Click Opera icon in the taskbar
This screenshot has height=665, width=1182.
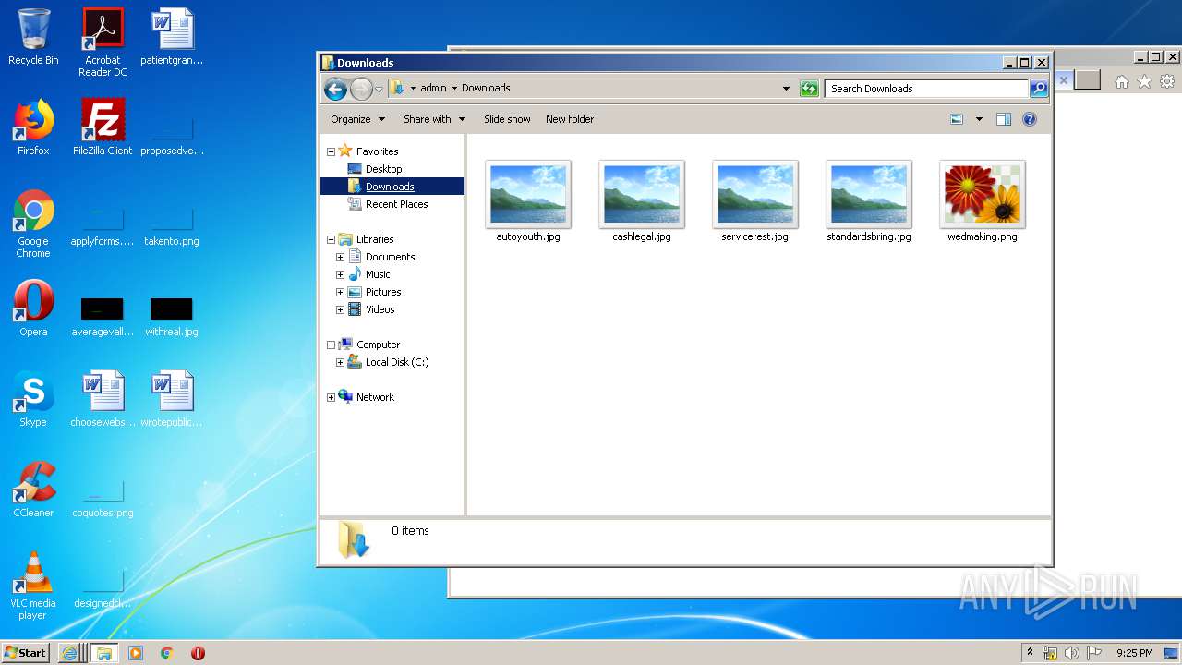(198, 653)
